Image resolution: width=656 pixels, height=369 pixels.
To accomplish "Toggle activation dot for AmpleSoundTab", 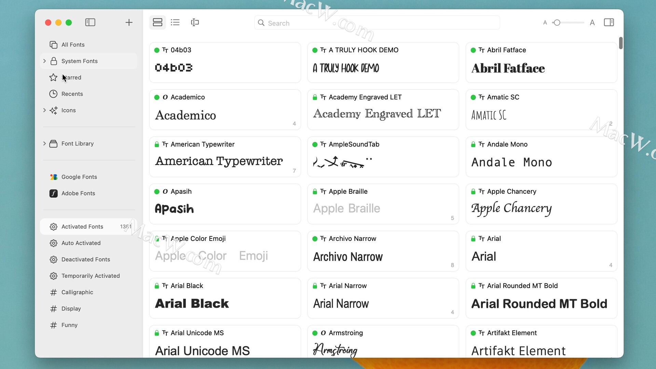I will click(x=315, y=145).
